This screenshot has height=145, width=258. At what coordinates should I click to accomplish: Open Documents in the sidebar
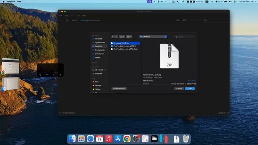(x=100, y=50)
